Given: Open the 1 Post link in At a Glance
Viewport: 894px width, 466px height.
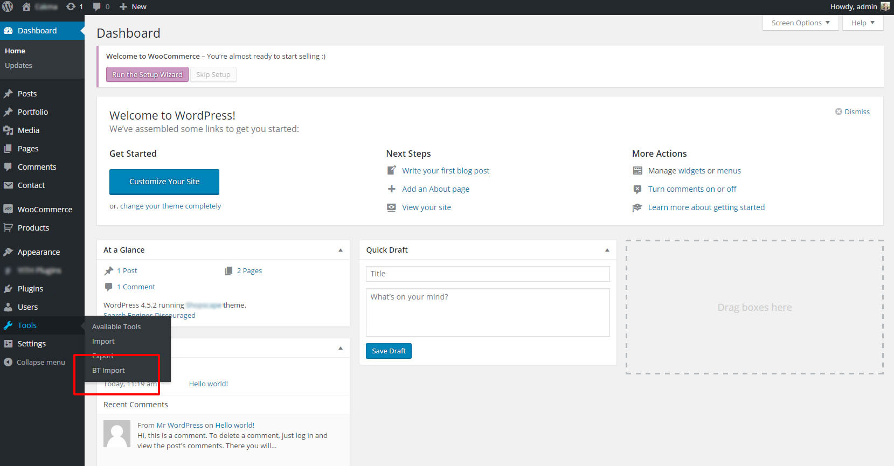Looking at the screenshot, I should click(127, 270).
